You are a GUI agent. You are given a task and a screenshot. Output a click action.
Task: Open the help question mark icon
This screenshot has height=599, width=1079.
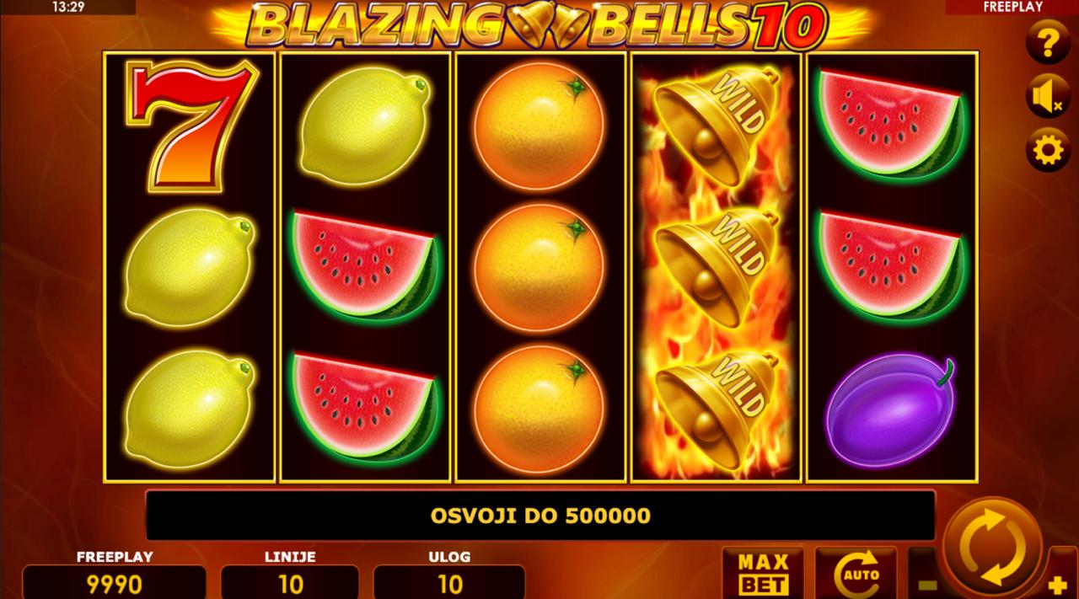pos(1048,41)
